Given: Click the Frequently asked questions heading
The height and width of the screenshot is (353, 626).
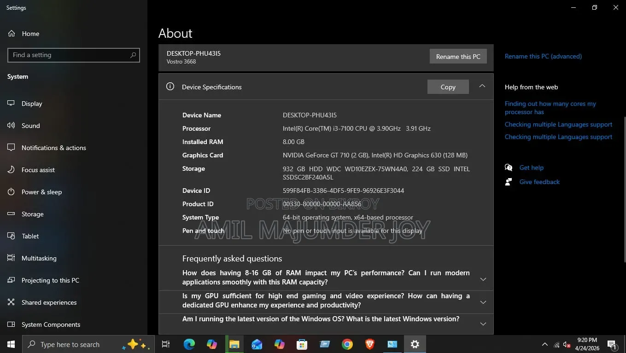Looking at the screenshot, I should point(232,259).
